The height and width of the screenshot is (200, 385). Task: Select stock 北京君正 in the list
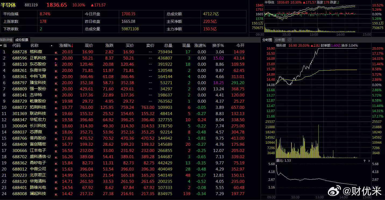coord(38,175)
